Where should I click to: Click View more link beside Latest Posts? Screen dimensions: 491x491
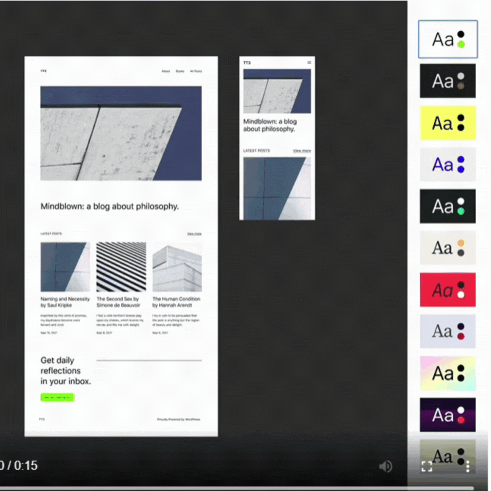point(194,234)
